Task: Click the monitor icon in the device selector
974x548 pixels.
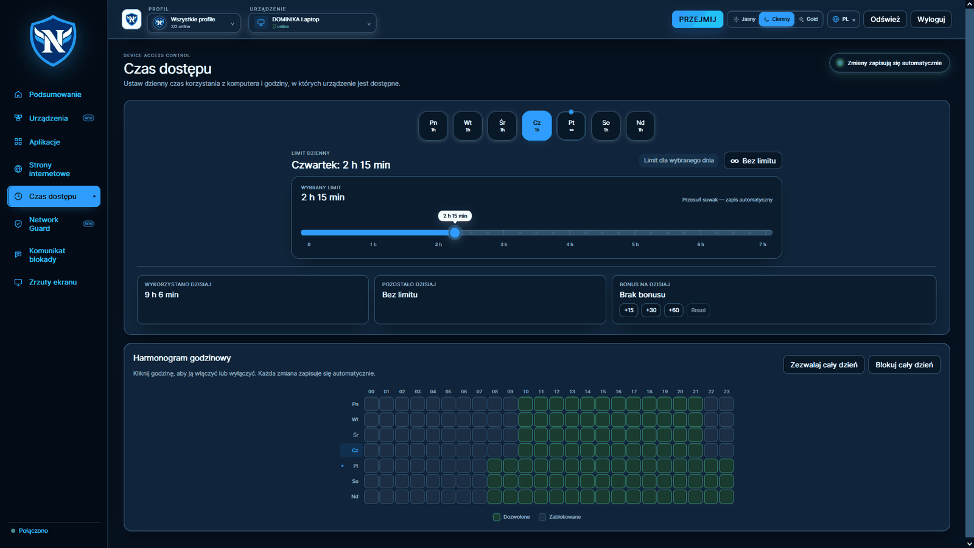Action: click(x=261, y=23)
